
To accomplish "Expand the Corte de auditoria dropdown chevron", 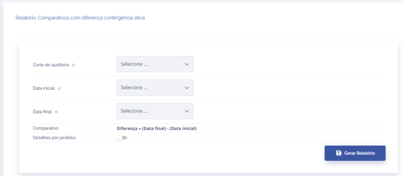I will click(x=187, y=64).
